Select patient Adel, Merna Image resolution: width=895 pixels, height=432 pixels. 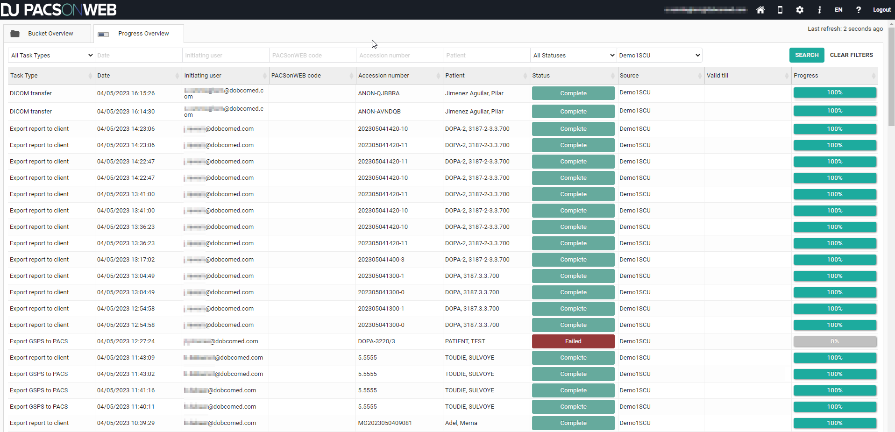[461, 423]
